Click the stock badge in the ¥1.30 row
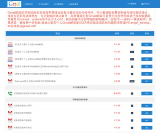The image size is (160, 133). click(132, 45)
